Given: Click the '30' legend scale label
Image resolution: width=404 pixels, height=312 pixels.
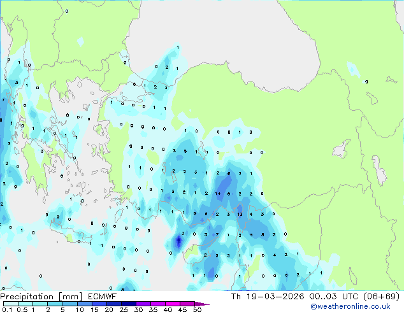Looking at the screenshot, I should [x=138, y=309].
